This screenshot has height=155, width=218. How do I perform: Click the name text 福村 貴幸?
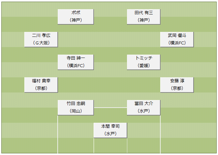coord(41,81)
